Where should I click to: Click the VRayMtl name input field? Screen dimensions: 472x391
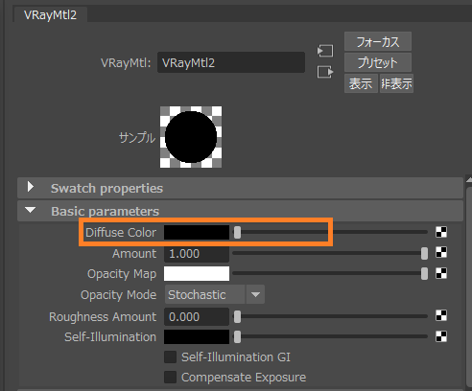click(x=231, y=62)
